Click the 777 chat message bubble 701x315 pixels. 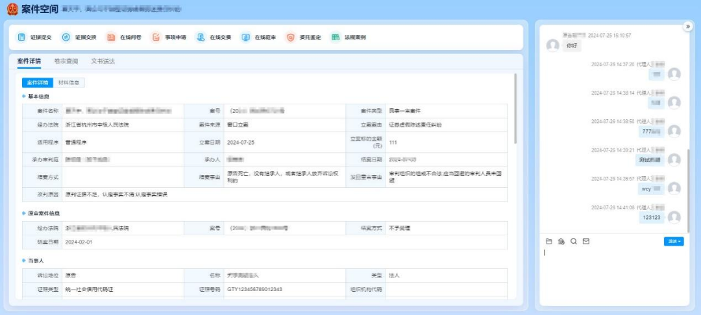652,131
